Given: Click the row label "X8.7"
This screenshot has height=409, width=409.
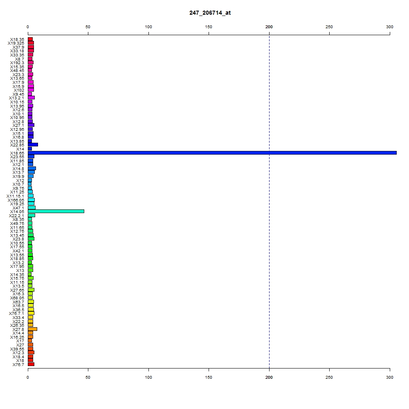Looking at the screenshot, I should (20, 59).
